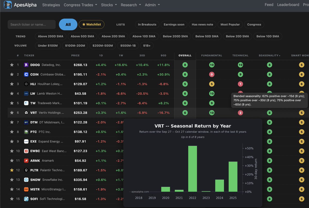Apply the Above 200D SMA trend filter
This screenshot has height=208, width=309.
point(50,36)
